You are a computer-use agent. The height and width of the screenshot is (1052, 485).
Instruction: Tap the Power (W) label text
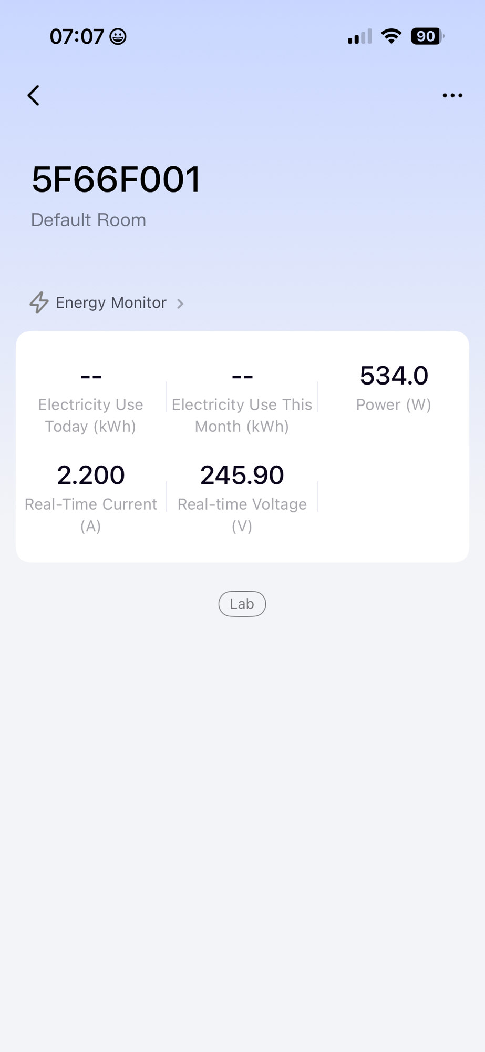(394, 404)
